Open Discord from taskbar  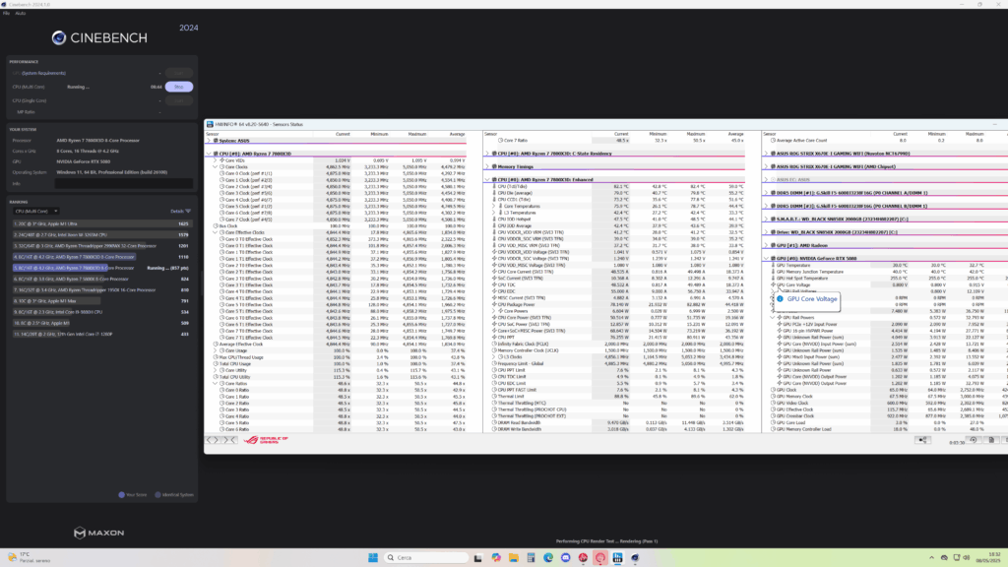click(565, 557)
